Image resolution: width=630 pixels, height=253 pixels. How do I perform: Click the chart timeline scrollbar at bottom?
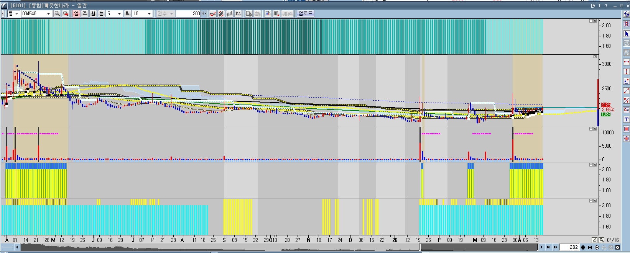click(268, 247)
